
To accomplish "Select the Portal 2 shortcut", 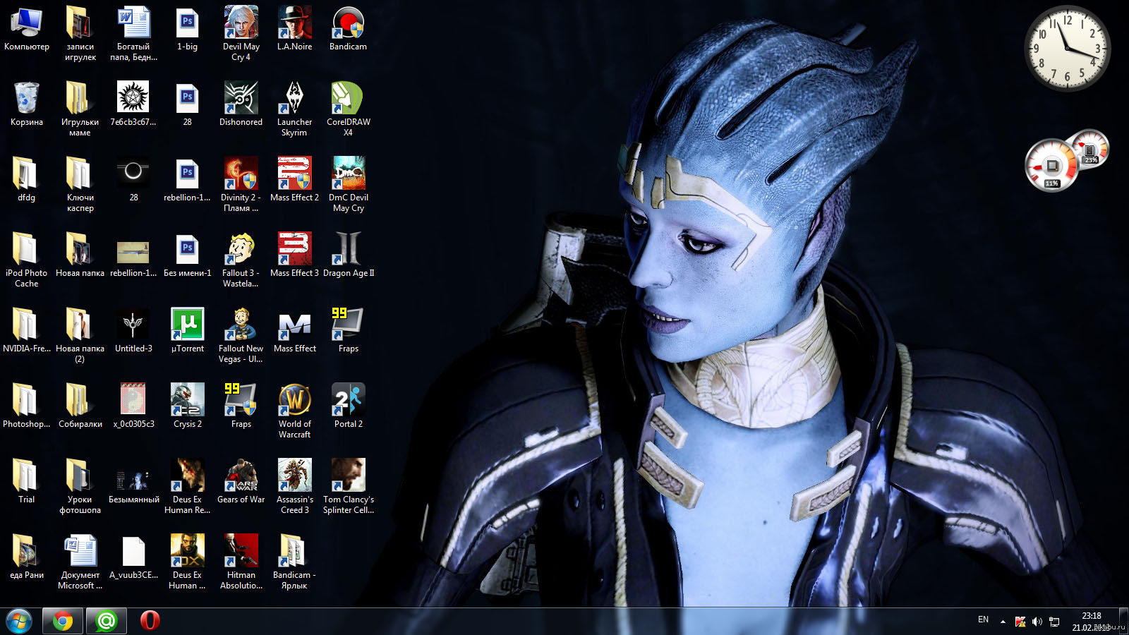I will tap(349, 407).
